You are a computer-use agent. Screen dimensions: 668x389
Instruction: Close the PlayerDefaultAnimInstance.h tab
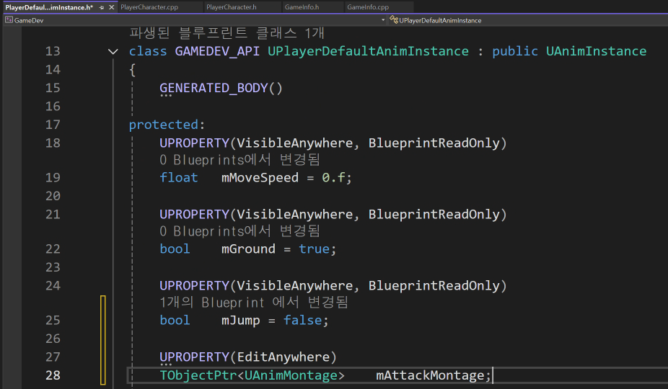click(112, 7)
